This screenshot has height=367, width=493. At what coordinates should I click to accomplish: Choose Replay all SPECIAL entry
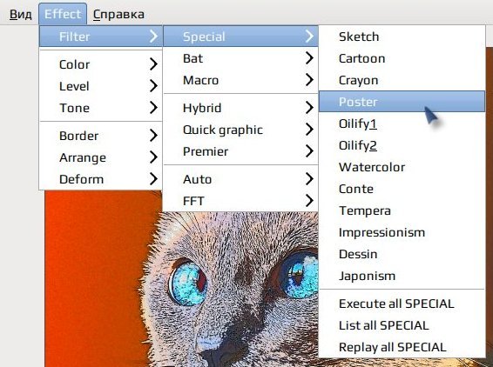(402, 347)
